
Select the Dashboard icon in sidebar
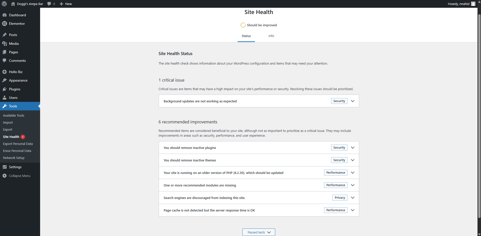click(5, 15)
